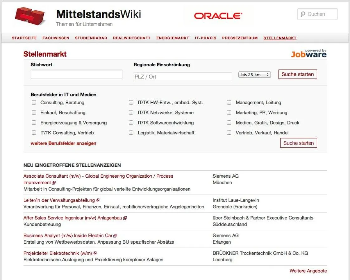The height and width of the screenshot is (280, 350).
Task: Click the MittelstandsWiki red logo
Action: pos(30,16)
